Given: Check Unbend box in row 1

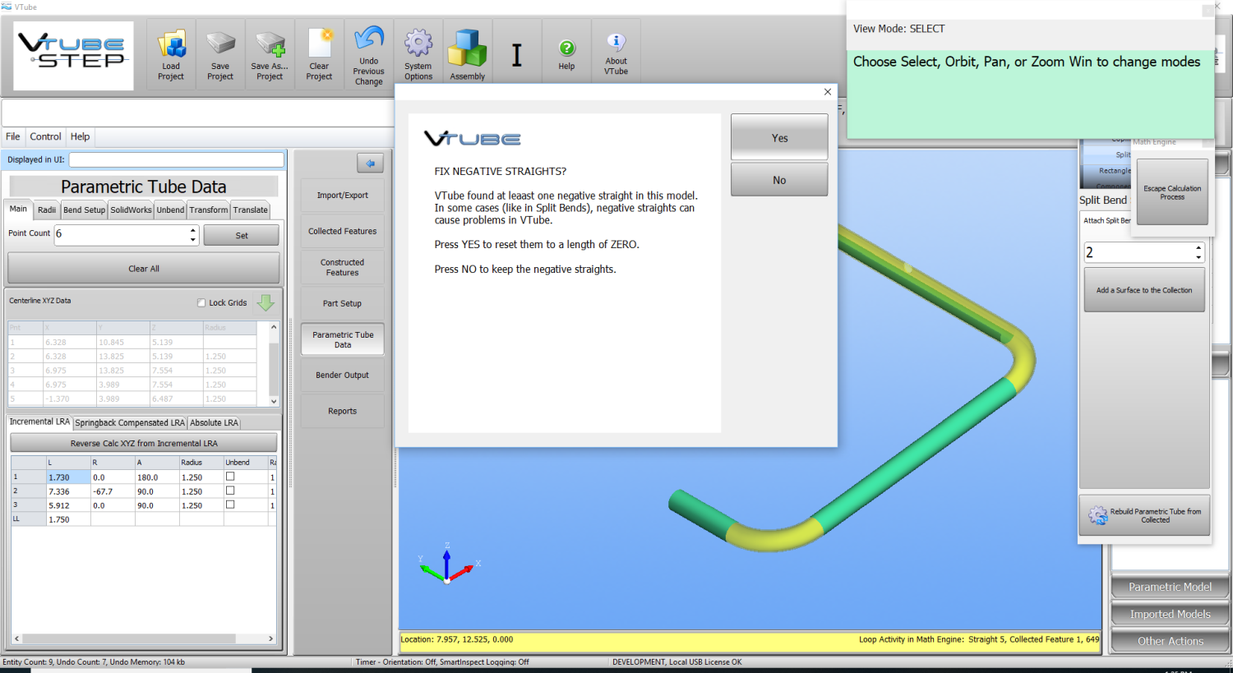Looking at the screenshot, I should tap(230, 477).
